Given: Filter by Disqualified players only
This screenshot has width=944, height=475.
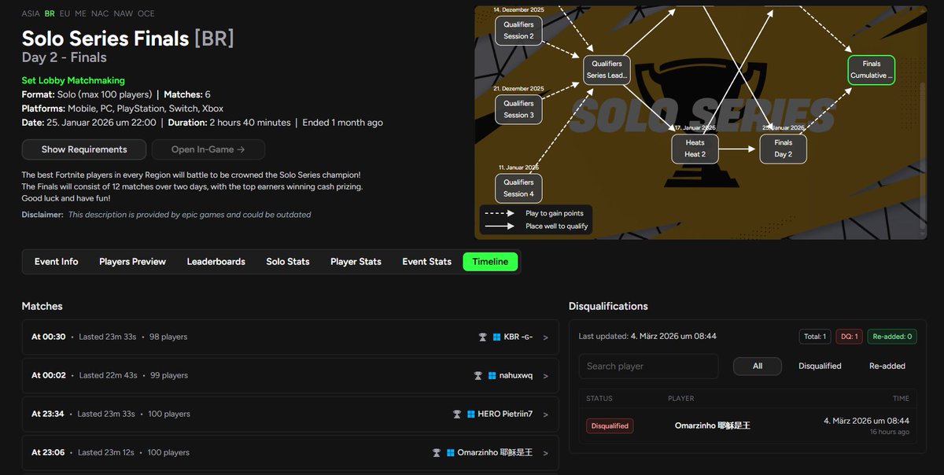Looking at the screenshot, I should 820,366.
